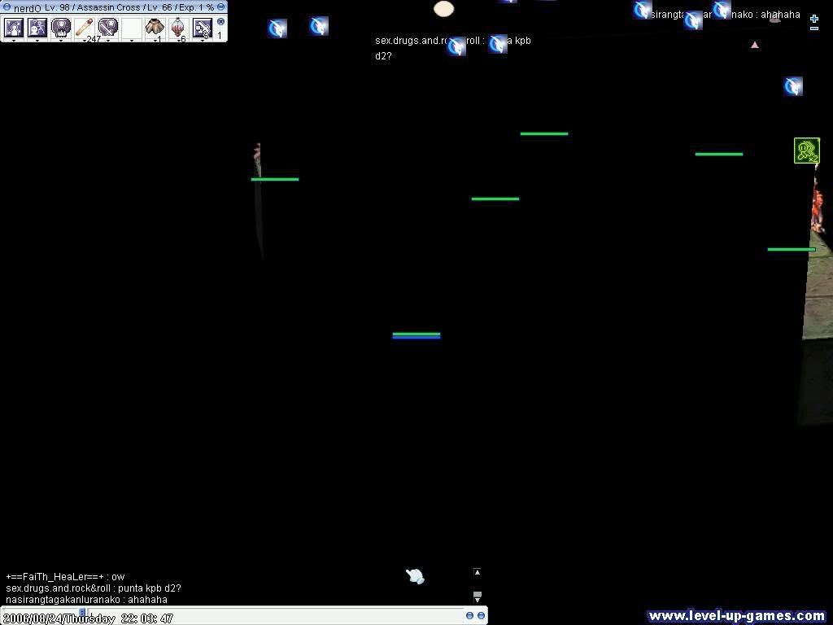
Task: Click the last dagger skill in hotbar
Action: pyautogui.click(x=202, y=28)
